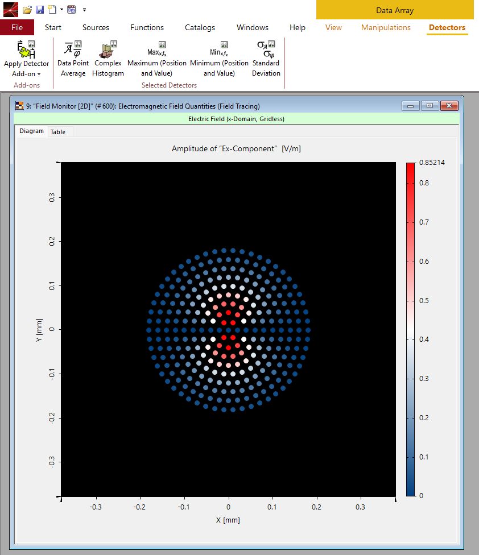479x555 pixels.
Task: Open the Manipulations ribbon tab
Action: 386,27
